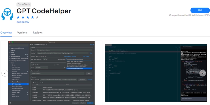The image size is (210, 105).
Task: Click the Code Tools category tag
Action: click(24, 4)
